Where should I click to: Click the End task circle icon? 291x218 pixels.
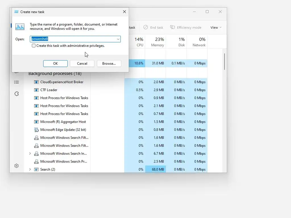tap(146, 27)
